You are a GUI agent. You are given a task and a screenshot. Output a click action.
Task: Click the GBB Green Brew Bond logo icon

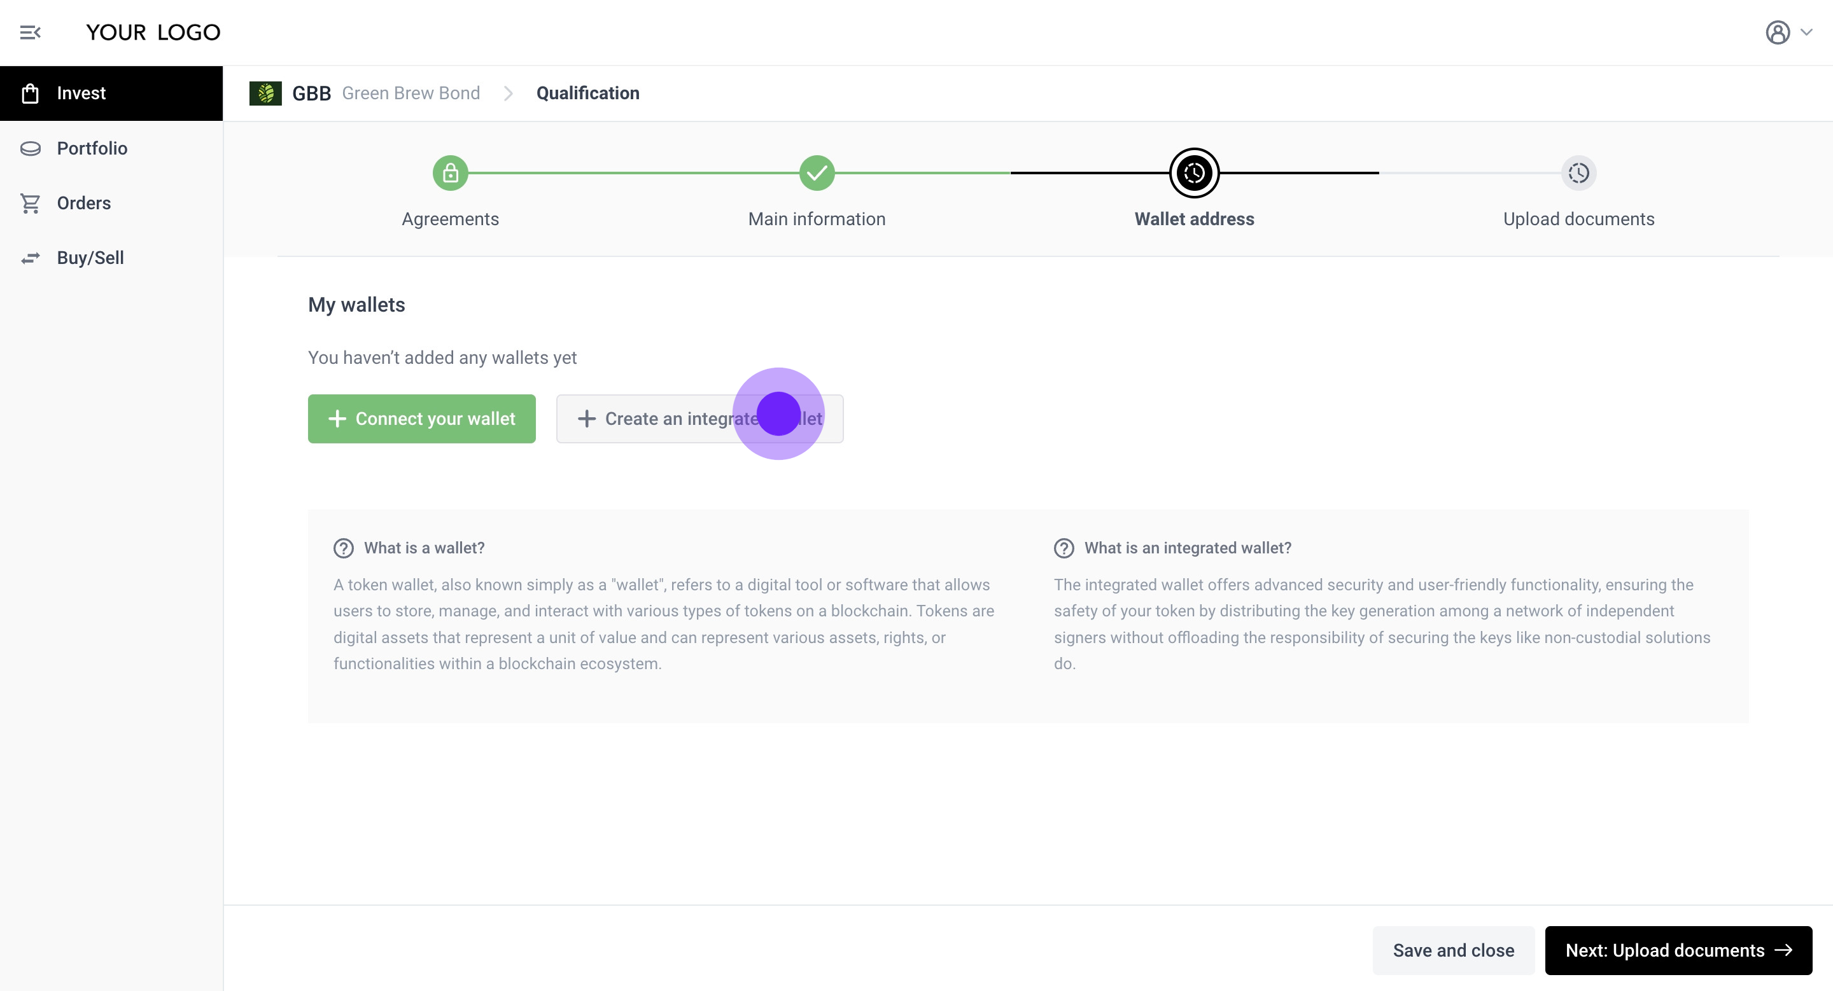[265, 93]
